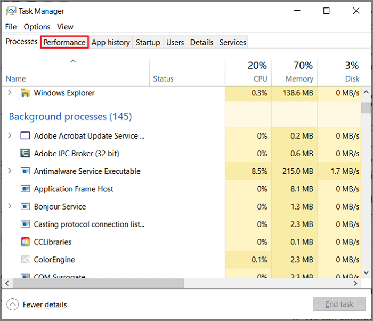Select the Antimalware Service Executable icon
The image size is (373, 321).
click(x=25, y=171)
